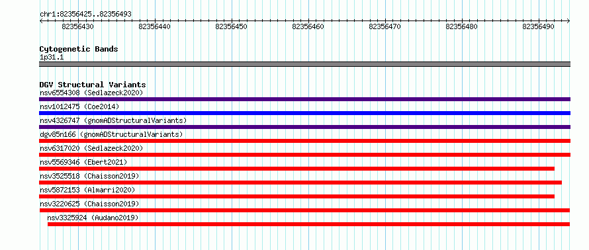Click the nsv1012475 (Coe2014) label
This screenshot has height=250, width=589.
pos(79,106)
